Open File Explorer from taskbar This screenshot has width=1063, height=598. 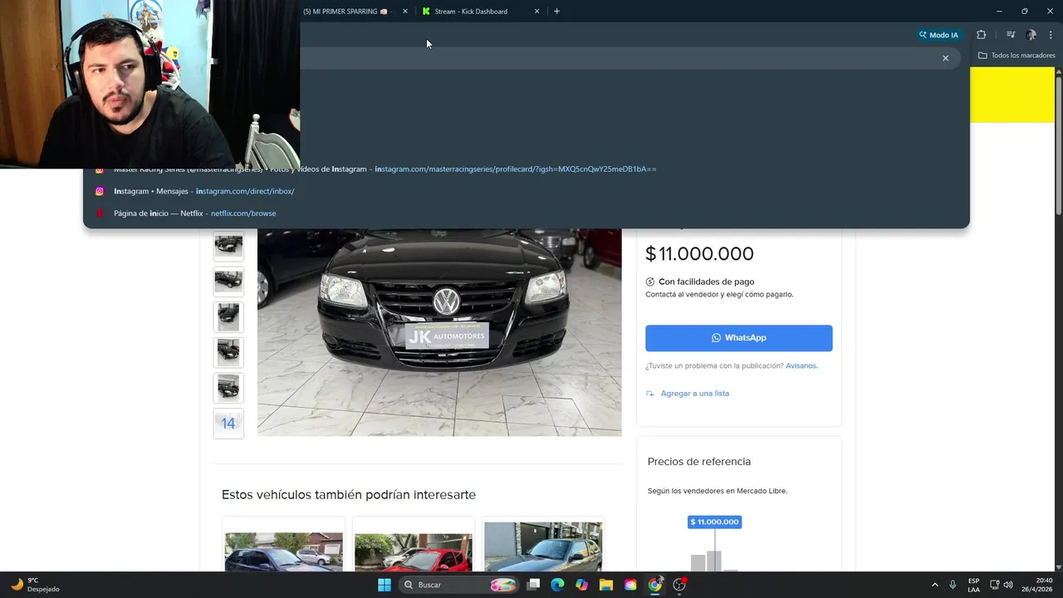point(606,585)
